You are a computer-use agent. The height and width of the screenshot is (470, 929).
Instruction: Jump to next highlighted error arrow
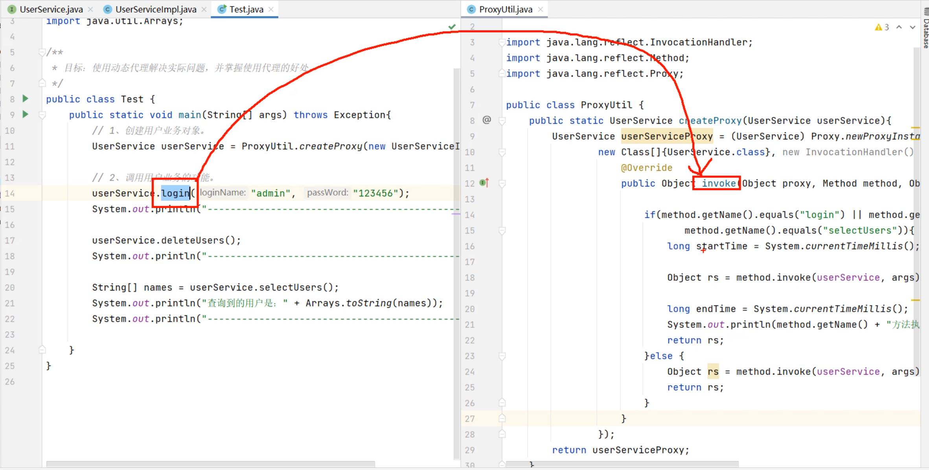point(912,27)
